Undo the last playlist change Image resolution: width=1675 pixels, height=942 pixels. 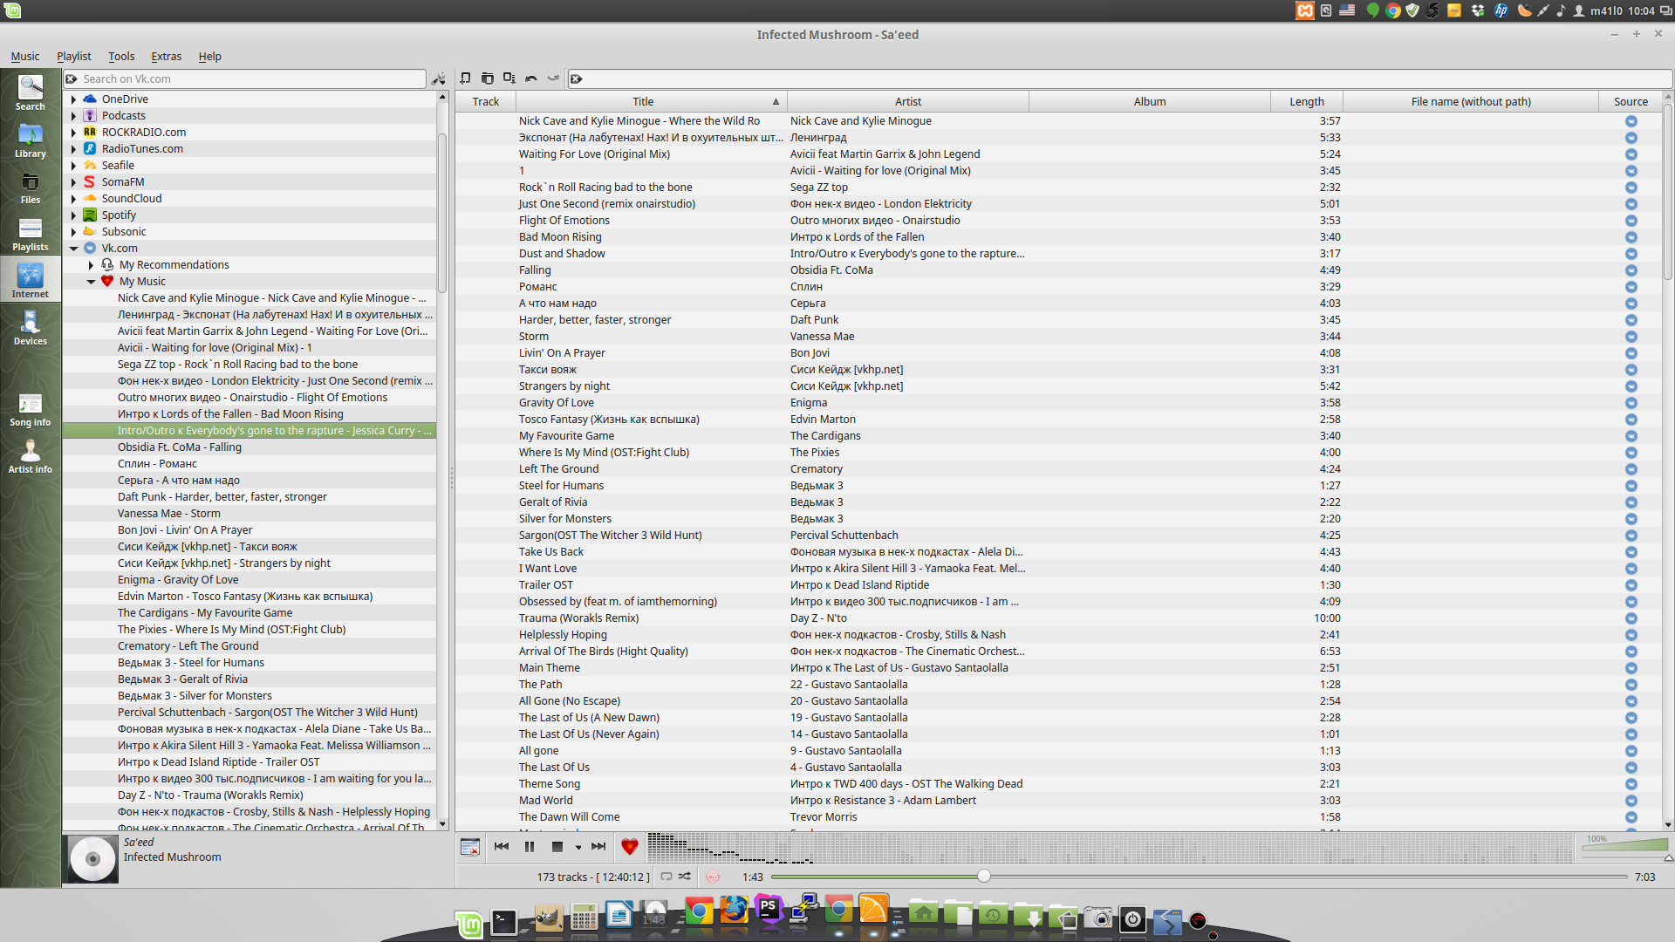pyautogui.click(x=530, y=78)
